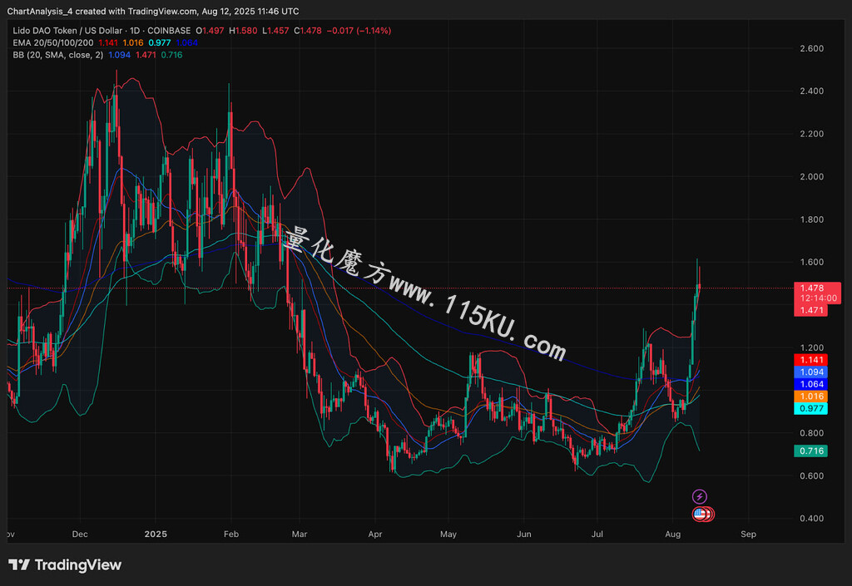
Task: Click the 0.600 price scale value
Action: click(812, 475)
